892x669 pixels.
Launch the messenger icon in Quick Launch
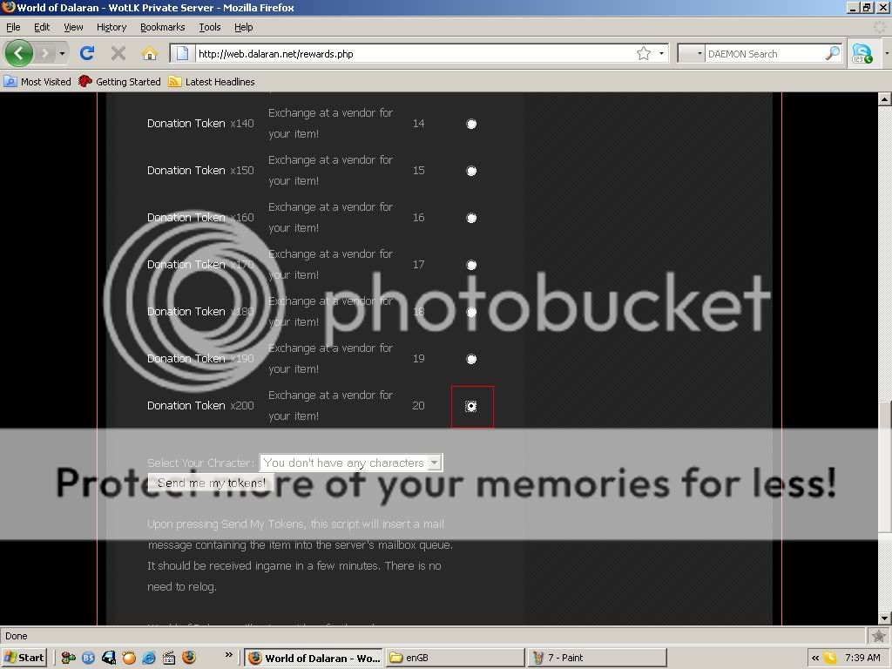(x=68, y=658)
